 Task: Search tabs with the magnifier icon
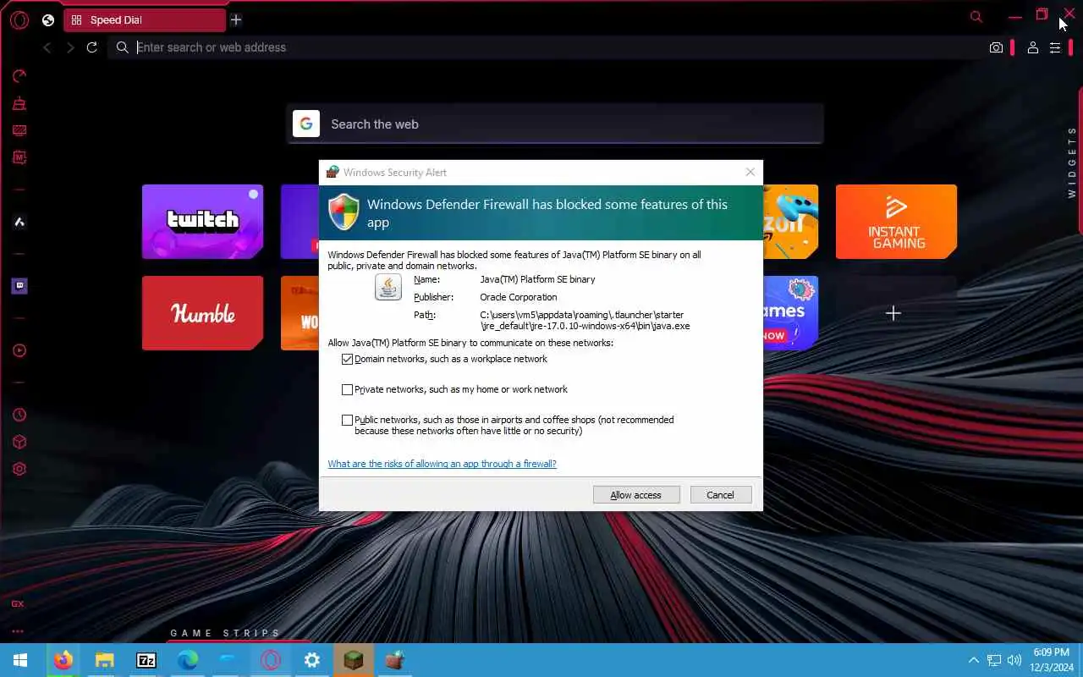pyautogui.click(x=976, y=17)
